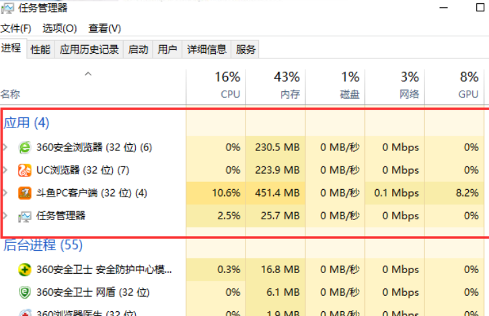Click the 10.6% CPU value
489x316 pixels.
click(226, 193)
